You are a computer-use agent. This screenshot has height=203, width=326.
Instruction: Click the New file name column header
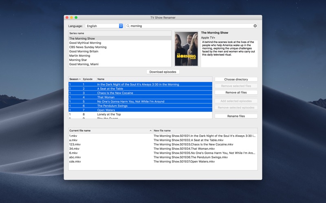205,131
